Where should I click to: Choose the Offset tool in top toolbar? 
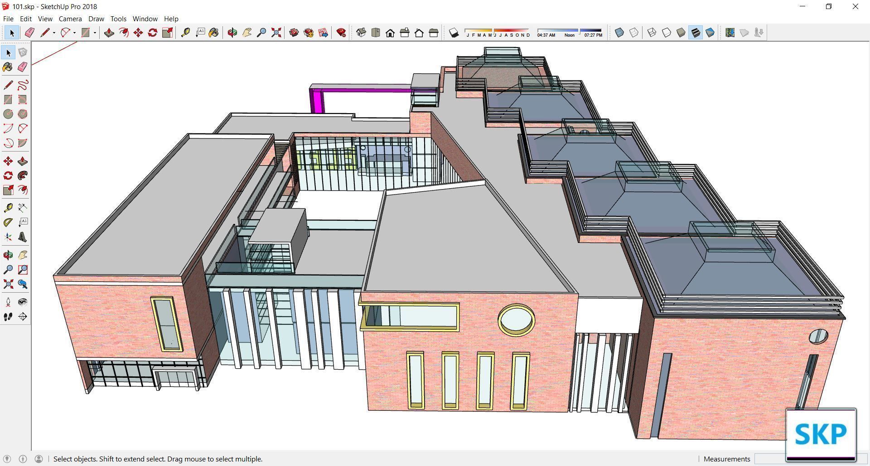(x=124, y=33)
